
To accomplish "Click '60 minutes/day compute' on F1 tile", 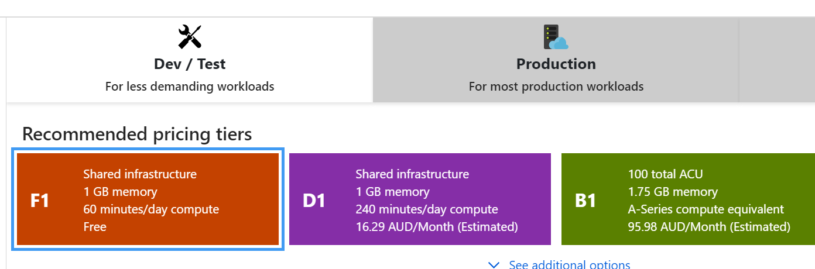I will [151, 209].
